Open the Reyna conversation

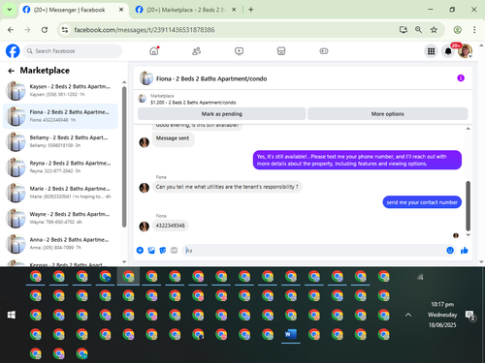60,166
